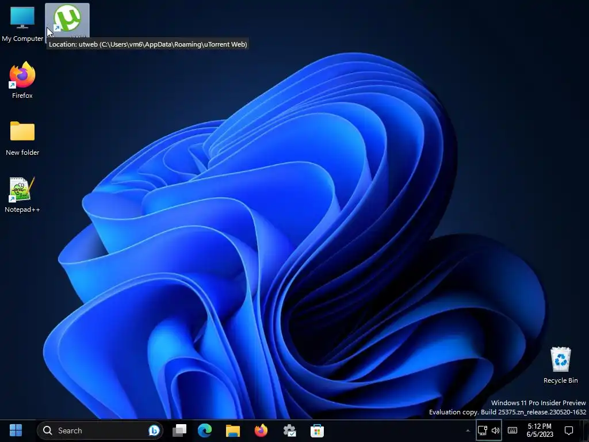
Task: Open Task View from the taskbar
Action: (x=179, y=430)
